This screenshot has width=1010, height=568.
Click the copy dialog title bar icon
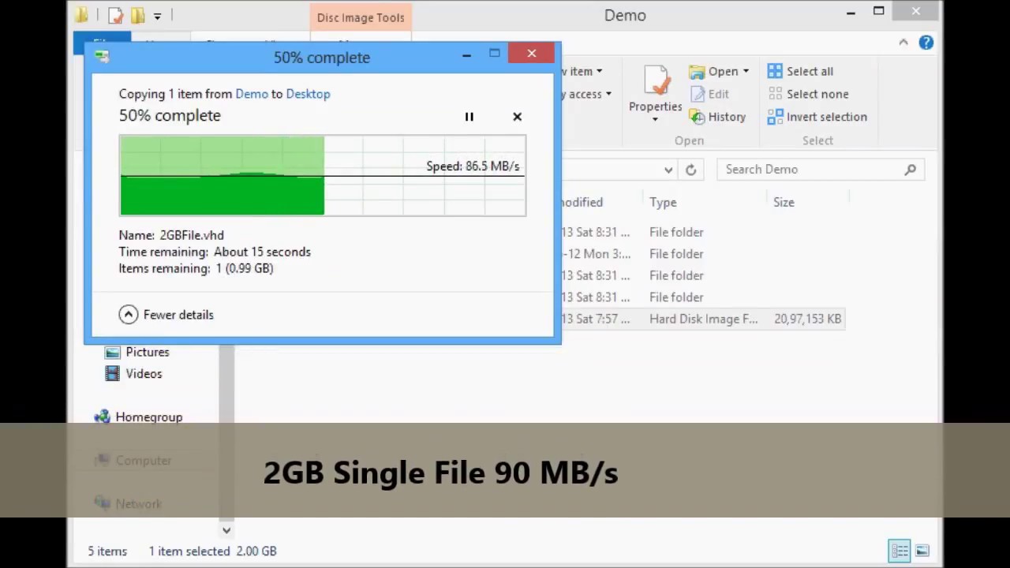click(101, 56)
